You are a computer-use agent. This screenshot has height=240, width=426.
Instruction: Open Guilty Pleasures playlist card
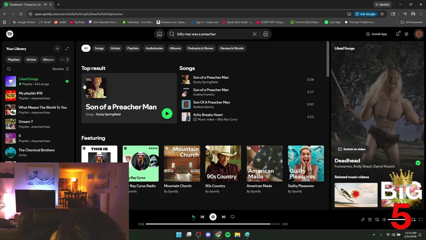tap(306, 170)
